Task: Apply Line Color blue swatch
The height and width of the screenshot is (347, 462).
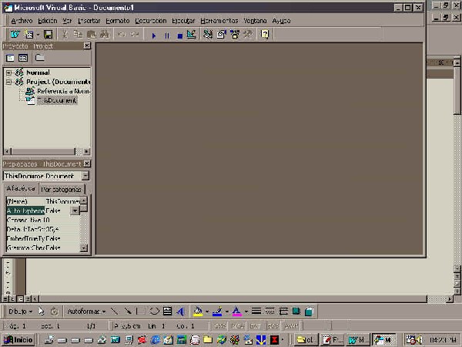Action: click(x=217, y=312)
